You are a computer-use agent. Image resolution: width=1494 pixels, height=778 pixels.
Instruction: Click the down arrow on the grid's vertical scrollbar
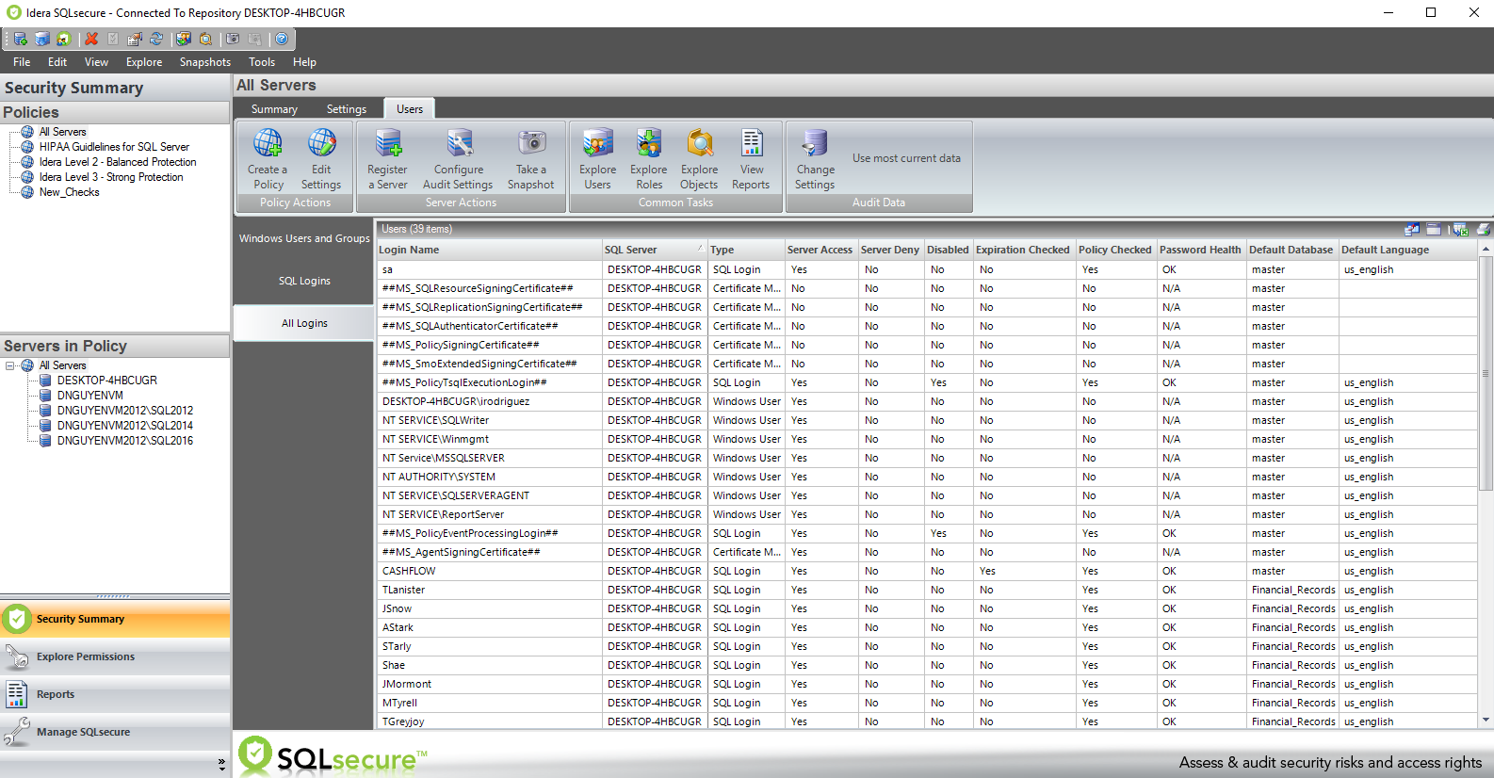click(1486, 721)
